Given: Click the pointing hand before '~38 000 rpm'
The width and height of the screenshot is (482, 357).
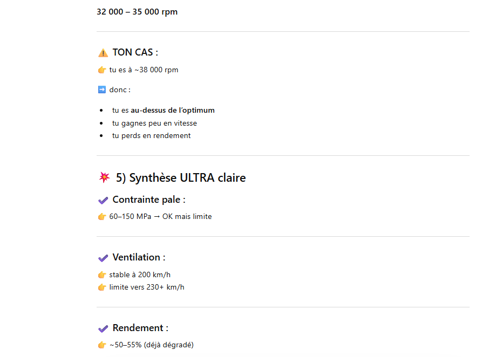Looking at the screenshot, I should pyautogui.click(x=102, y=70).
